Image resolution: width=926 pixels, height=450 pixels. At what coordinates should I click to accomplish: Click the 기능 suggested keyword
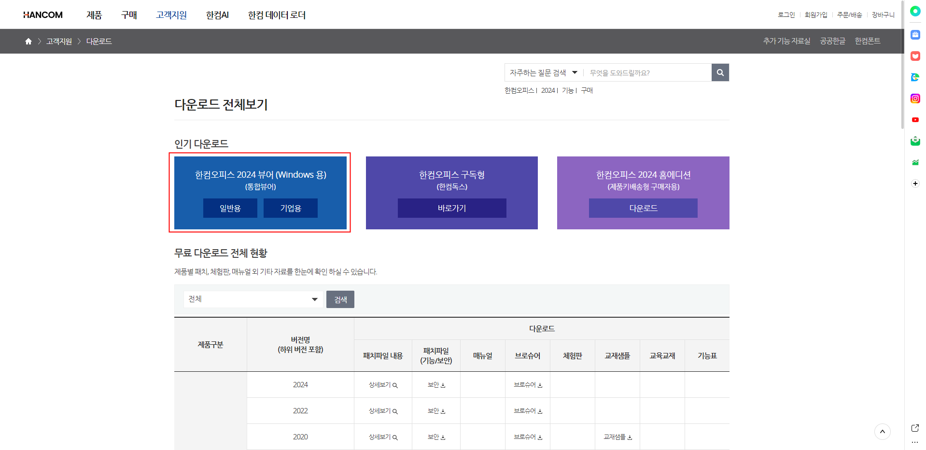[x=568, y=90]
